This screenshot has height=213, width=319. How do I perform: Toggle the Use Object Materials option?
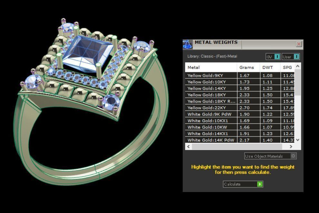point(270,156)
